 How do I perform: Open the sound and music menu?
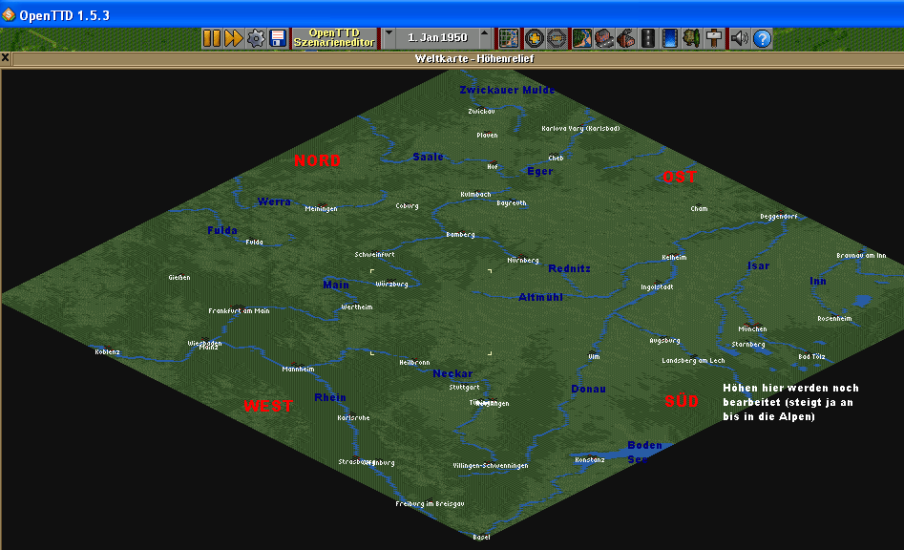(740, 38)
